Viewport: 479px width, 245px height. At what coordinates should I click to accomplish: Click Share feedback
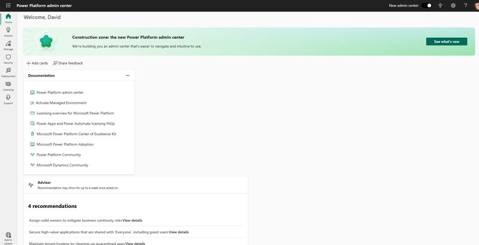(68, 63)
